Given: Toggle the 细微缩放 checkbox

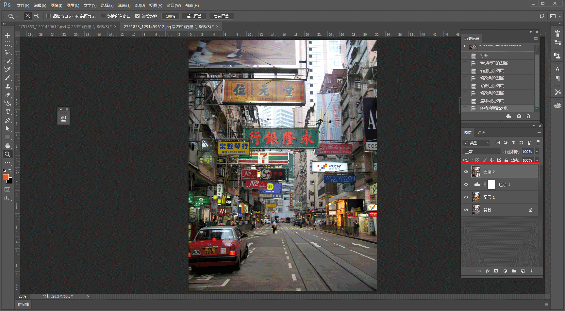Looking at the screenshot, I should pos(138,16).
